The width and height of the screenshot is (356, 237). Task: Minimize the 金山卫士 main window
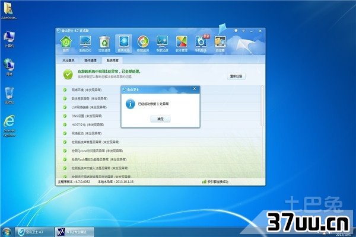[252, 31]
